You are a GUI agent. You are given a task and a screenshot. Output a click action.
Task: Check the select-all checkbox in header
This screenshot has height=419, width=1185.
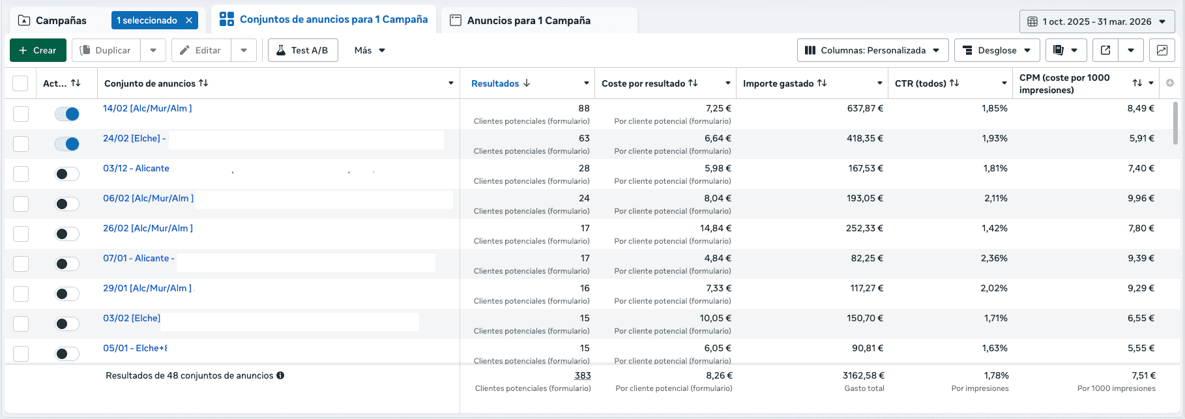click(20, 83)
